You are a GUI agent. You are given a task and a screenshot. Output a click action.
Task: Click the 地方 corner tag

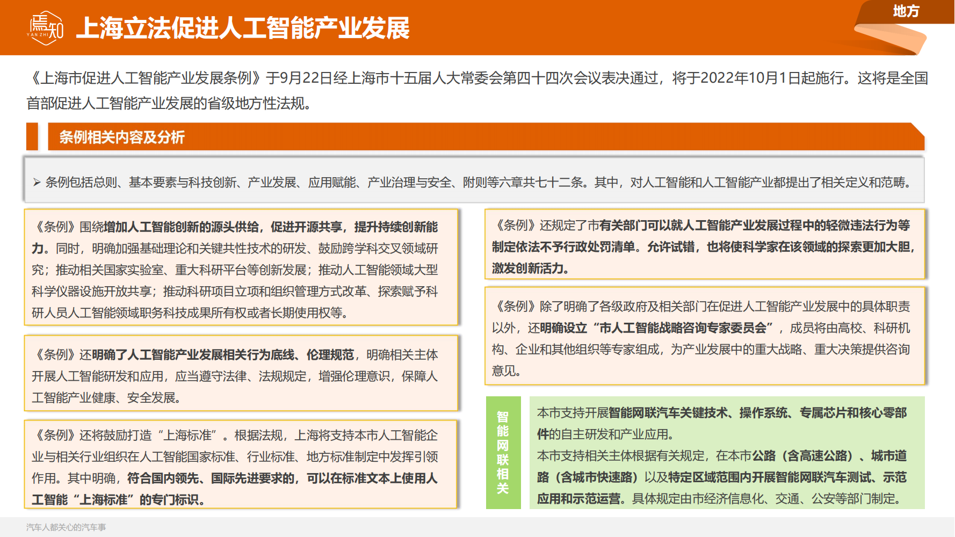click(906, 11)
